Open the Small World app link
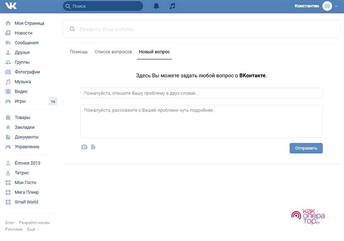This screenshot has width=344, height=241. click(x=27, y=202)
